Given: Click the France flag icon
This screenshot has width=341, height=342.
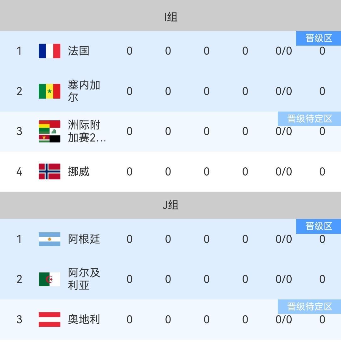Looking at the screenshot, I should tap(49, 51).
